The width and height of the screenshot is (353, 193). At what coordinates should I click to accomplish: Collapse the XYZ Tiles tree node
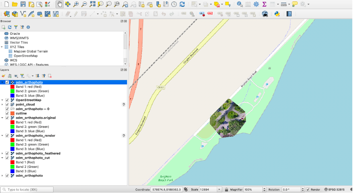(x=2, y=47)
